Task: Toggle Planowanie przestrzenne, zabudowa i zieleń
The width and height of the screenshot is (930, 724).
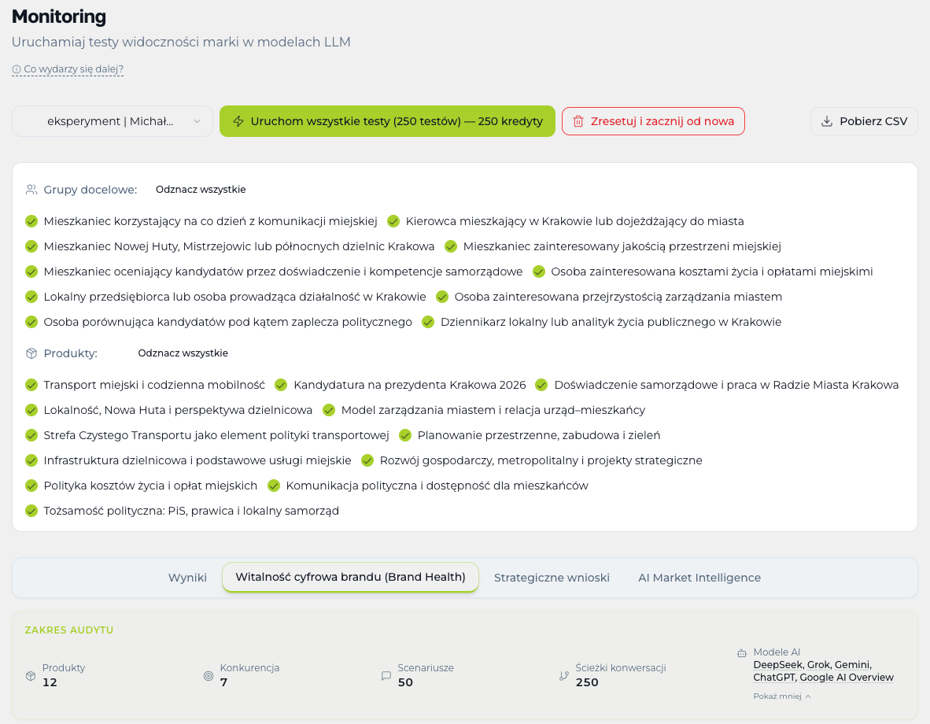Action: pyautogui.click(x=405, y=436)
